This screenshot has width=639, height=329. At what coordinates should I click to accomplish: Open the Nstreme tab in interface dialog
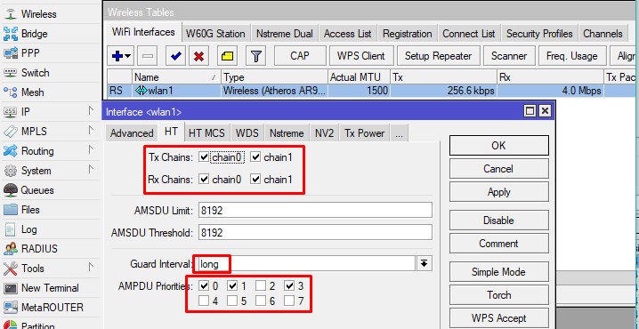click(287, 133)
